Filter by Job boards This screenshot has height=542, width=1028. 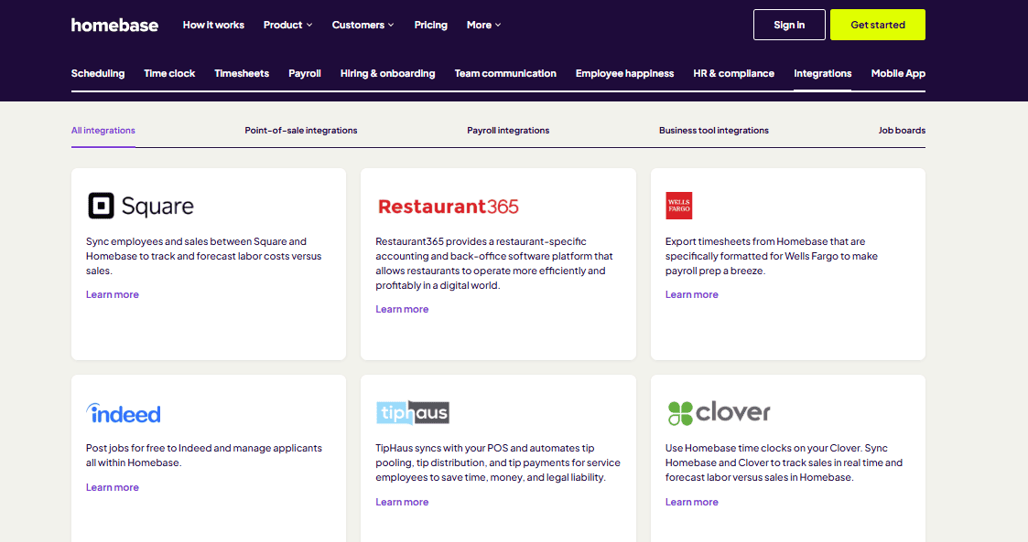(902, 131)
